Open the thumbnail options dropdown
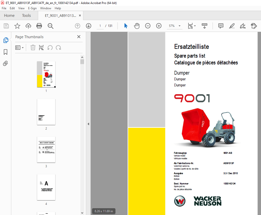The image size is (261, 215). click(20, 47)
